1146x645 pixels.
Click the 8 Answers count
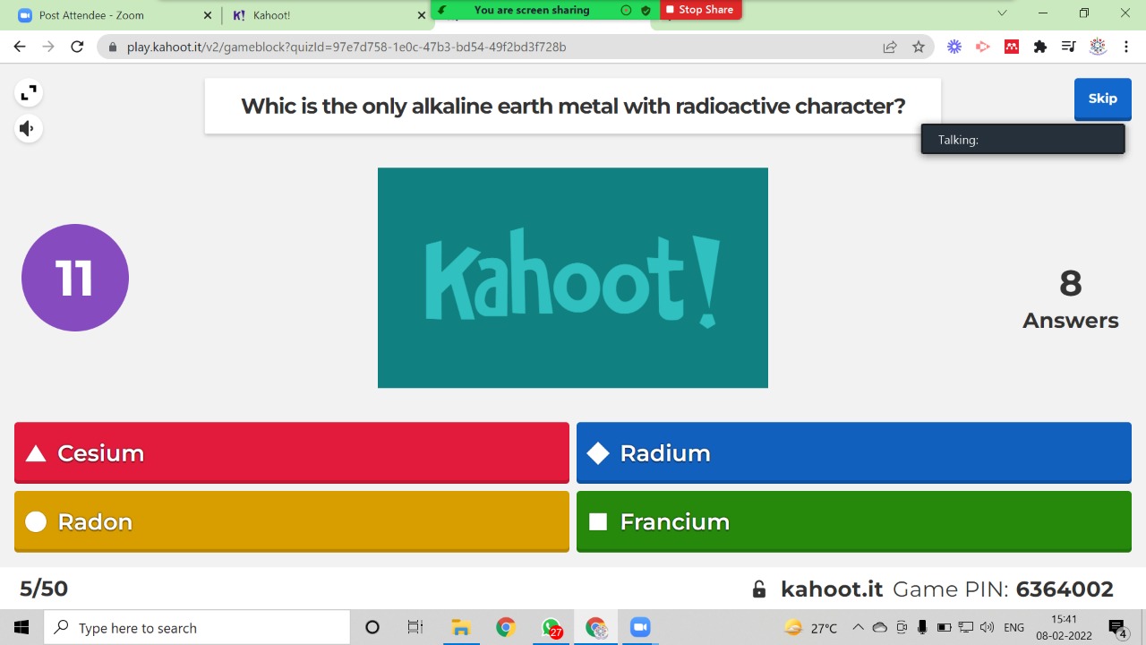1071,299
